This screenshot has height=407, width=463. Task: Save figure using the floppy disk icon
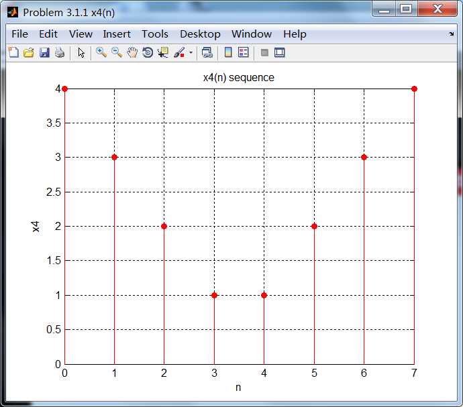pyautogui.click(x=44, y=53)
